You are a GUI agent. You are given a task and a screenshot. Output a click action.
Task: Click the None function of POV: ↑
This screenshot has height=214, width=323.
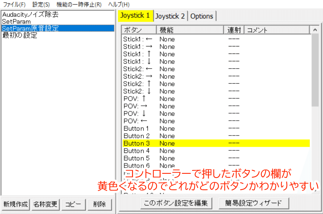coord(167,99)
